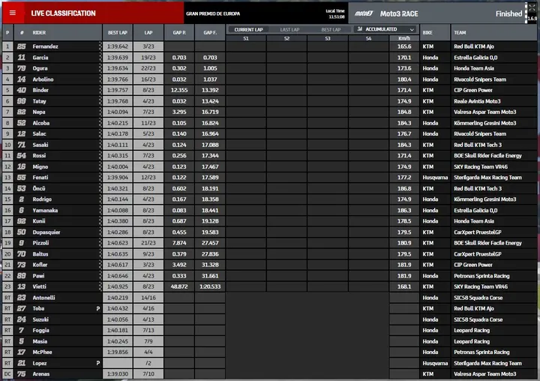Select retired rider McPhee

[x=42, y=352]
